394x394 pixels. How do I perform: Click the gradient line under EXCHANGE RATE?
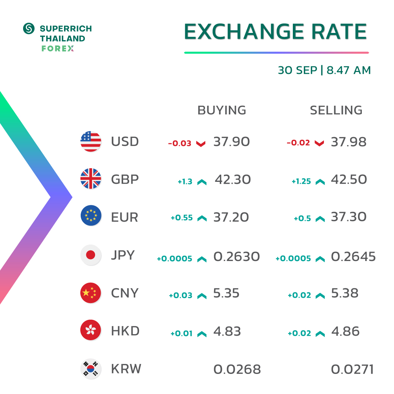pos(277,53)
